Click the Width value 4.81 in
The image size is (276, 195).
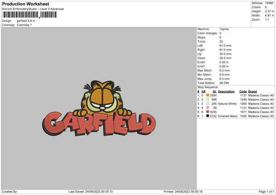(269, 16)
